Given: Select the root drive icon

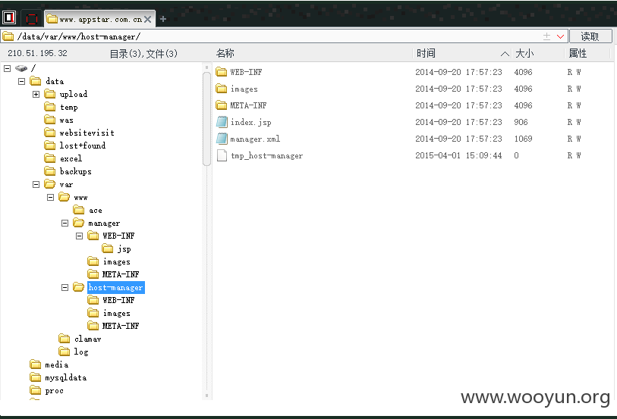Looking at the screenshot, I should point(20,68).
